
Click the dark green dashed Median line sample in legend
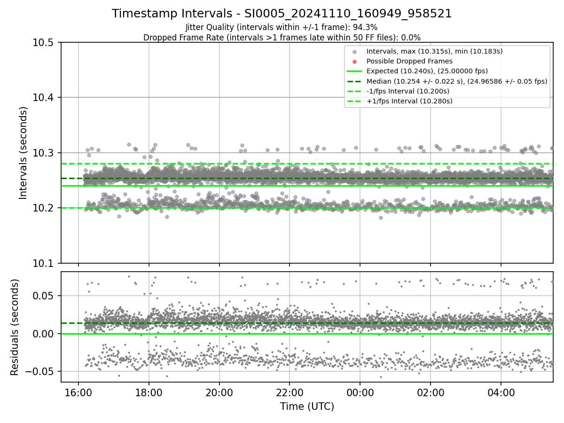(355, 81)
